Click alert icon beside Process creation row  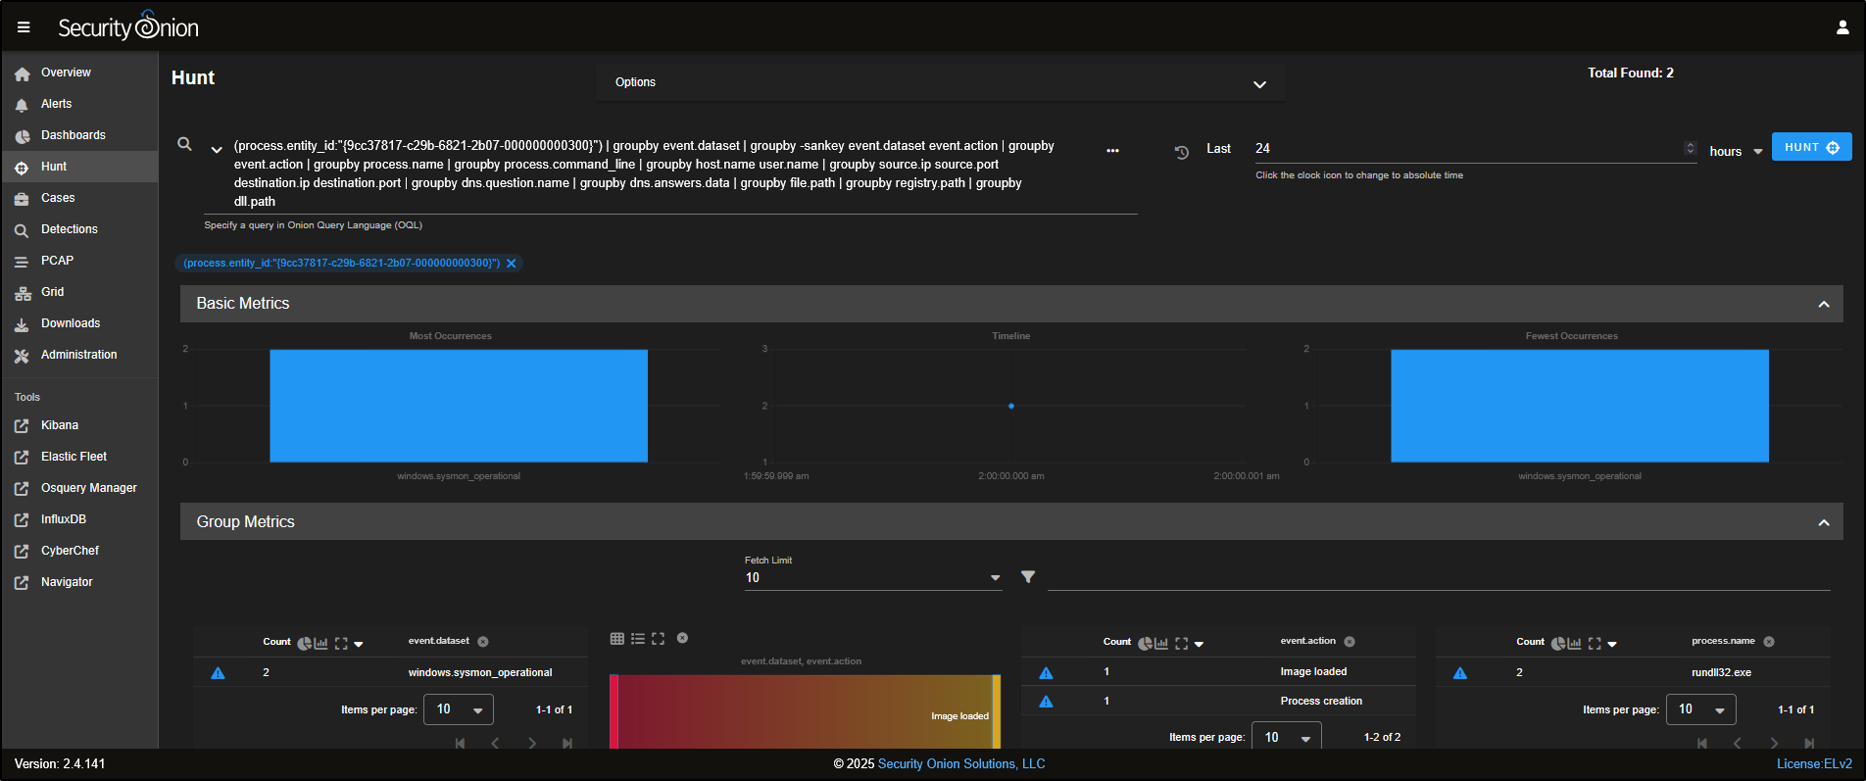(x=1046, y=702)
